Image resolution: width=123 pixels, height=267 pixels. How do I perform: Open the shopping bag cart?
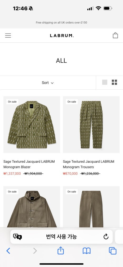click(x=115, y=35)
